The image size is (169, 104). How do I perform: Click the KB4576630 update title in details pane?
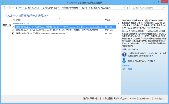pyautogui.click(x=144, y=24)
